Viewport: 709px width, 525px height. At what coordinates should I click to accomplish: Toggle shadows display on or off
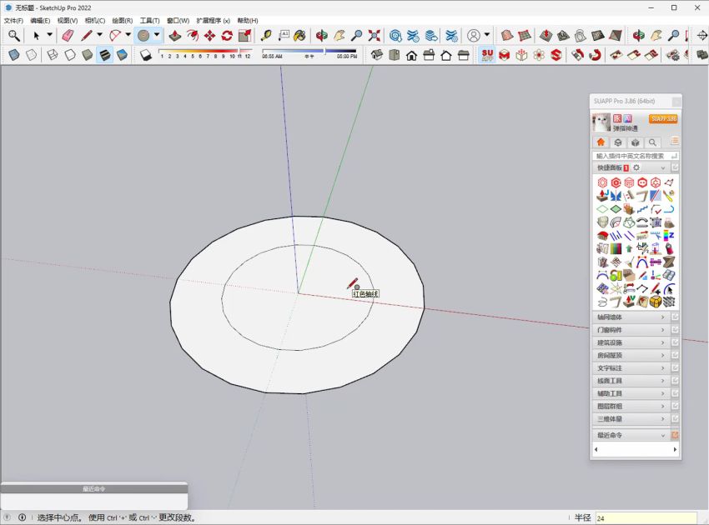coord(146,55)
